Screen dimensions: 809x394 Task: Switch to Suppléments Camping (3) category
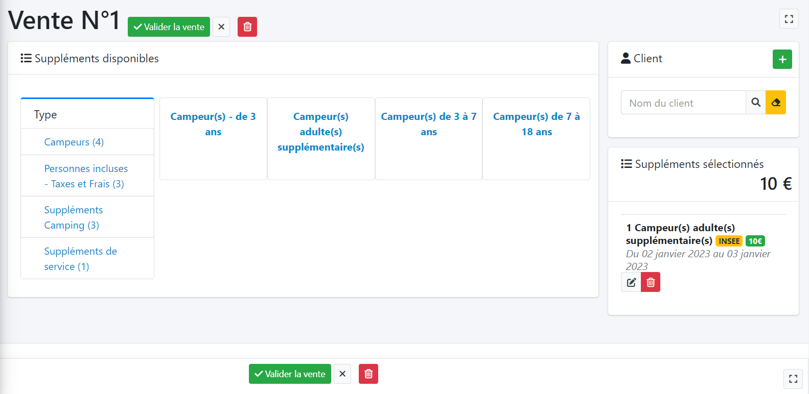pyautogui.click(x=74, y=217)
